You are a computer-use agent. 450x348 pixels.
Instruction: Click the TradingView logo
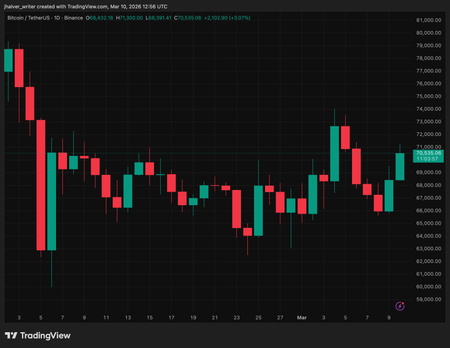[38, 335]
